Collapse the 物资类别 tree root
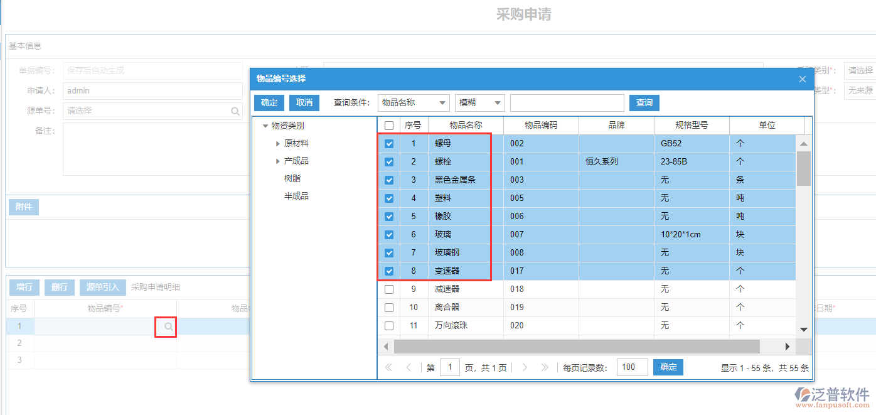The height and width of the screenshot is (415, 876). [x=266, y=125]
